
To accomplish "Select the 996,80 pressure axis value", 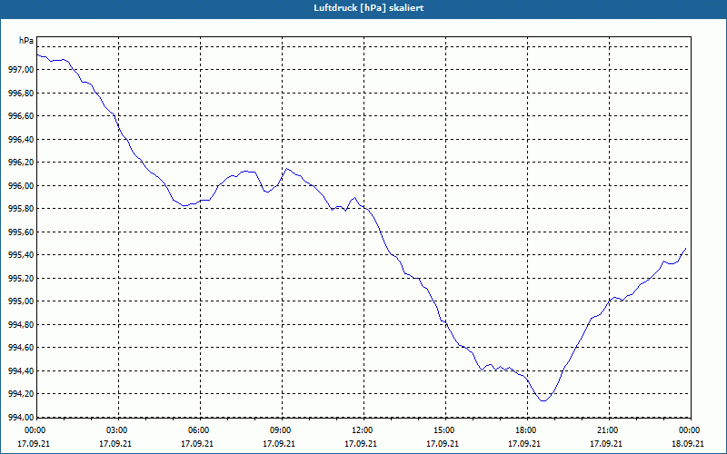I will point(21,93).
